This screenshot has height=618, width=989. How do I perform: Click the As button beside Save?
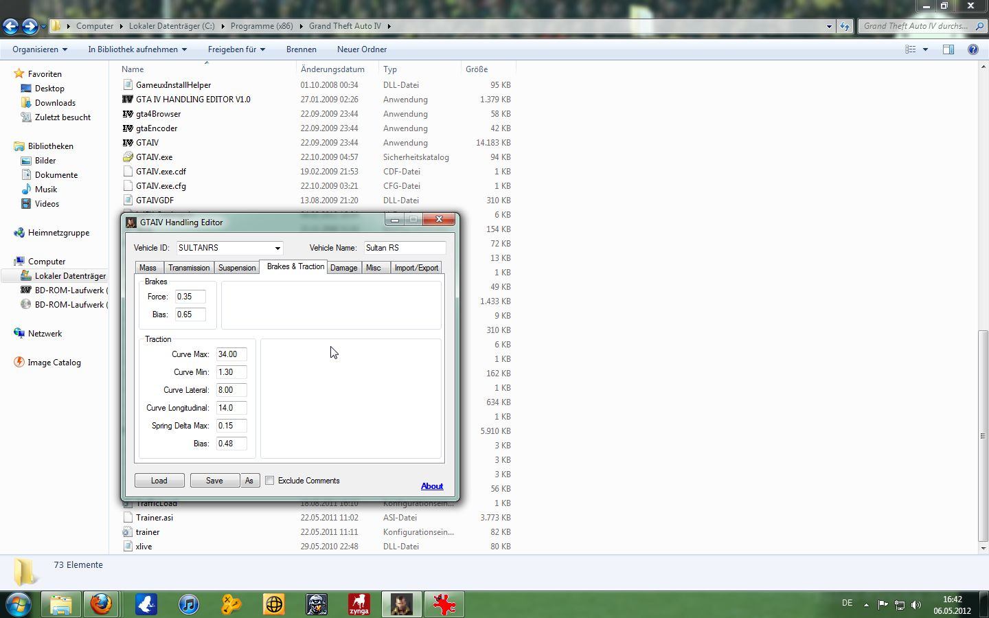pos(249,481)
